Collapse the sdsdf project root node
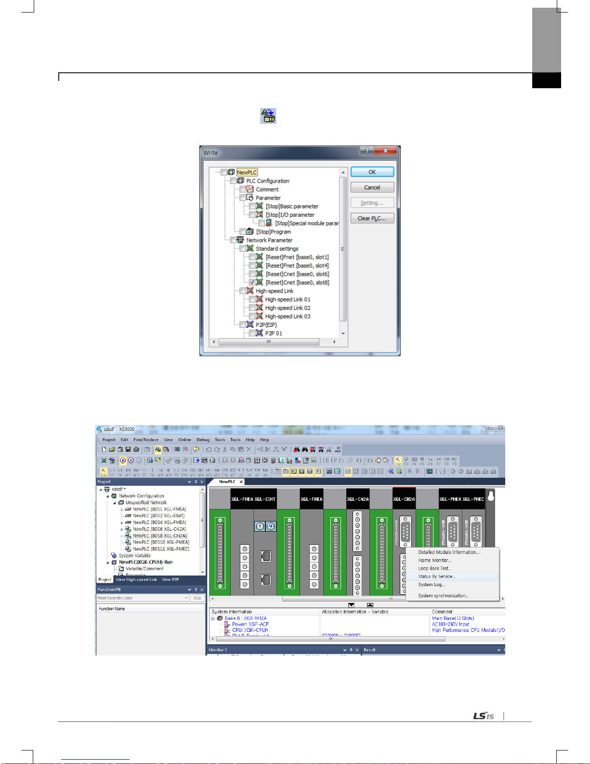Viewport: 590px width, 764px height. point(101,489)
